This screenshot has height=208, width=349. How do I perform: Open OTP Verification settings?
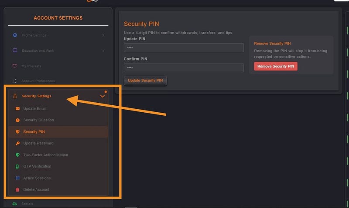[x=37, y=166]
